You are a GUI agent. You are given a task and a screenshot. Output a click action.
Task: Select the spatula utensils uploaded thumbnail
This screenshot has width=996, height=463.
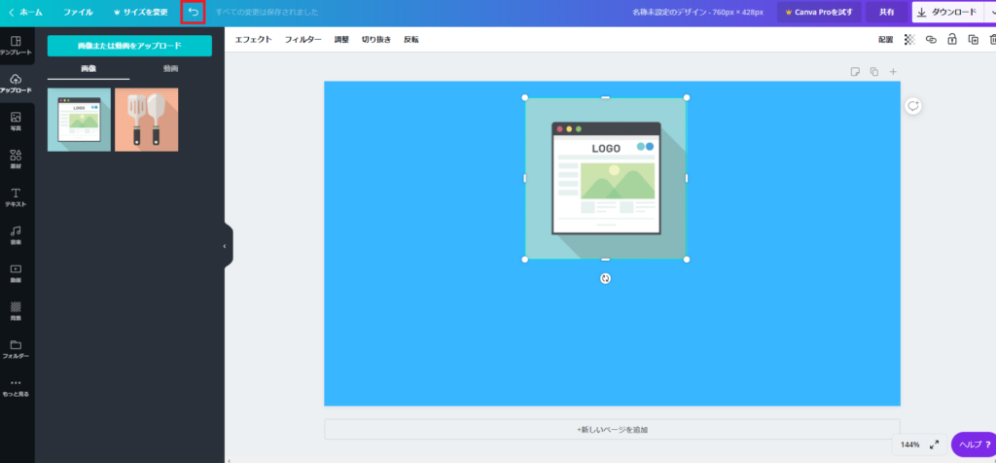(x=146, y=120)
